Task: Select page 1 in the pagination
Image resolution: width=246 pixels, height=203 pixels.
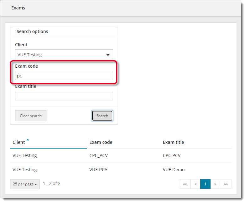Action: point(205,184)
